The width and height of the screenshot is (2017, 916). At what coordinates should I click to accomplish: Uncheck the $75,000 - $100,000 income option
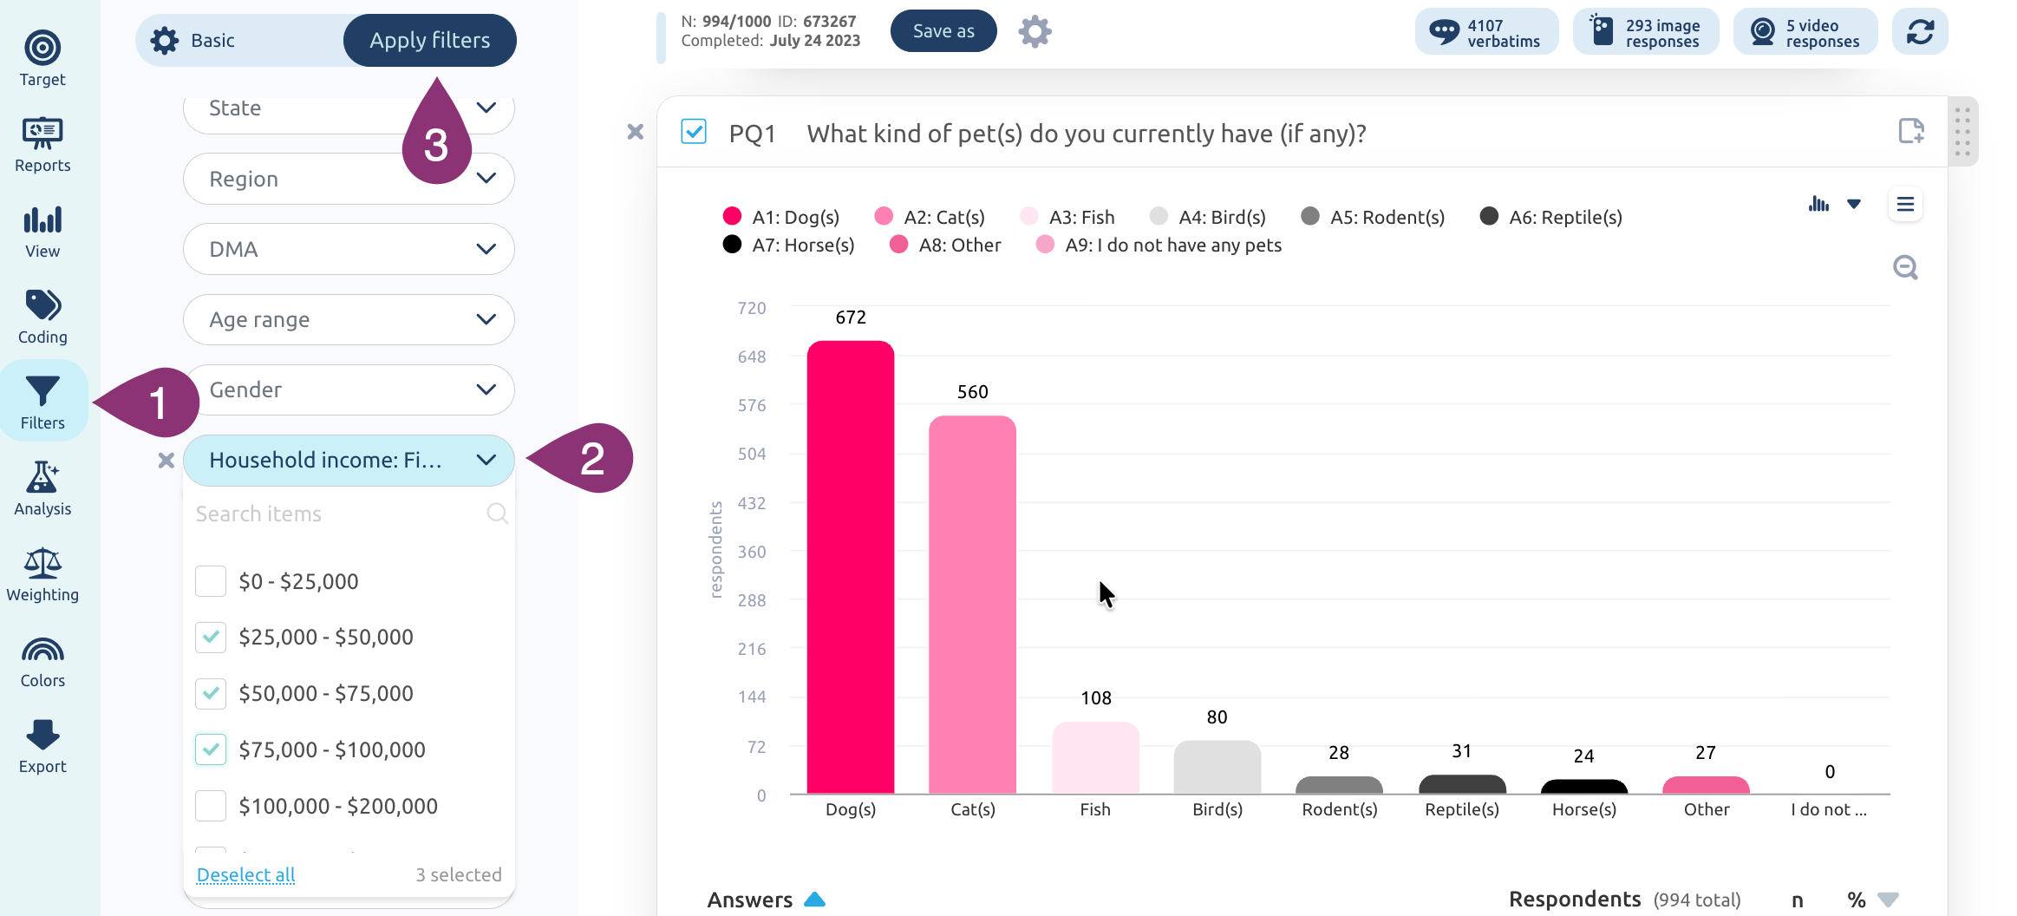click(211, 749)
